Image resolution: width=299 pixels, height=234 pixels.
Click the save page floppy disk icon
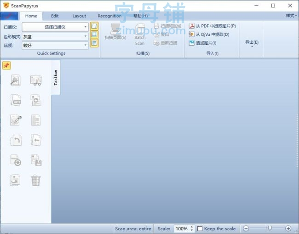click(x=36, y=160)
